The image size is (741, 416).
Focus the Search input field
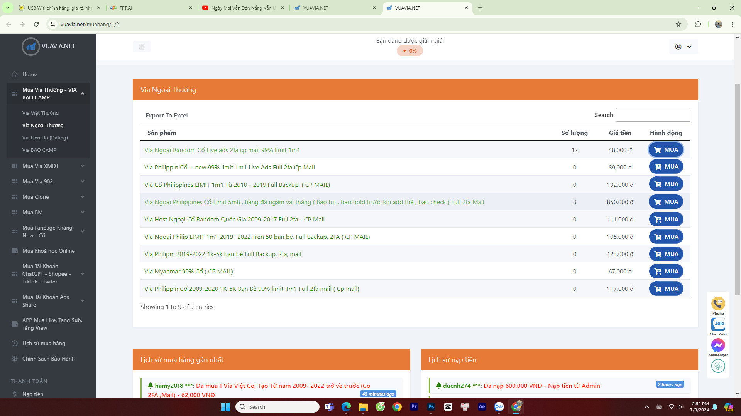point(653,115)
